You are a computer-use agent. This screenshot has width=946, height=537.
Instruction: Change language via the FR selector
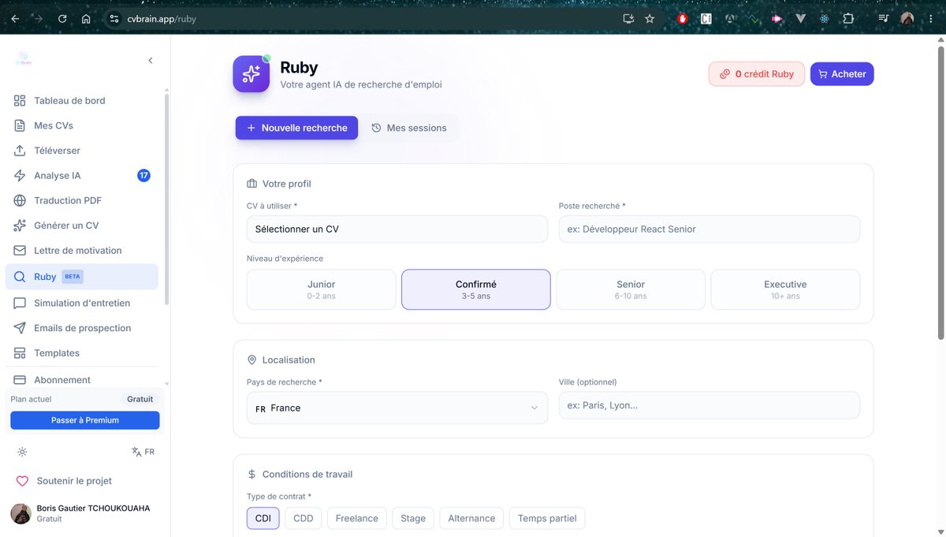[x=143, y=452]
